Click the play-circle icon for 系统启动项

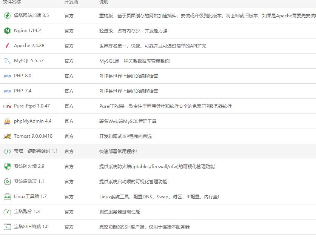[x=7, y=182]
